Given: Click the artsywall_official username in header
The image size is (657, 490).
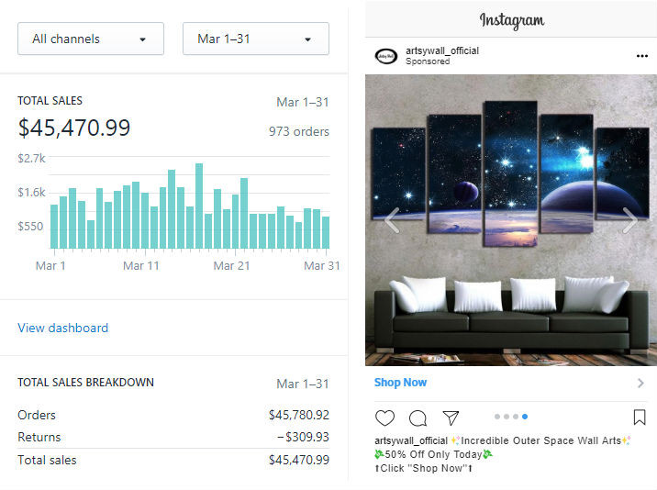Looking at the screenshot, I should pyautogui.click(x=442, y=51).
